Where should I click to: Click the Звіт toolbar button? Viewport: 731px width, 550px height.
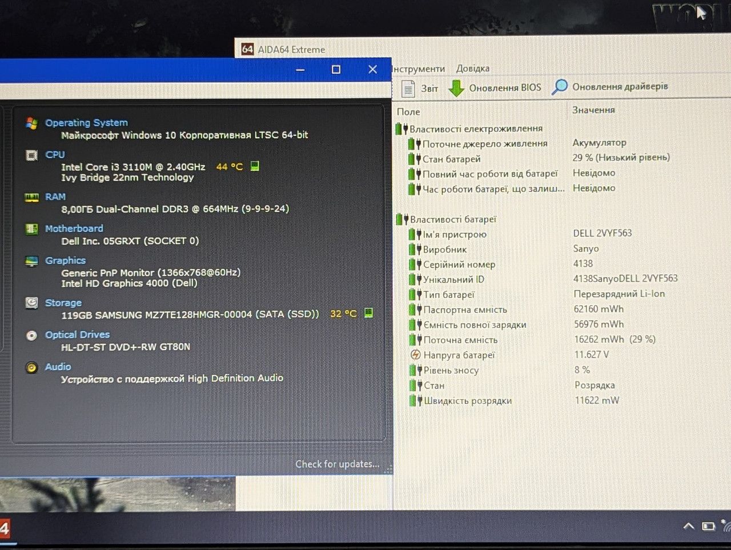coord(420,89)
